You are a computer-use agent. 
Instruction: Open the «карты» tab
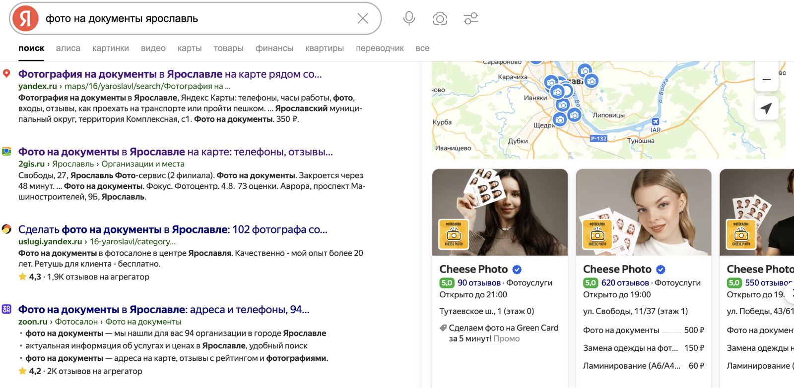coord(190,48)
